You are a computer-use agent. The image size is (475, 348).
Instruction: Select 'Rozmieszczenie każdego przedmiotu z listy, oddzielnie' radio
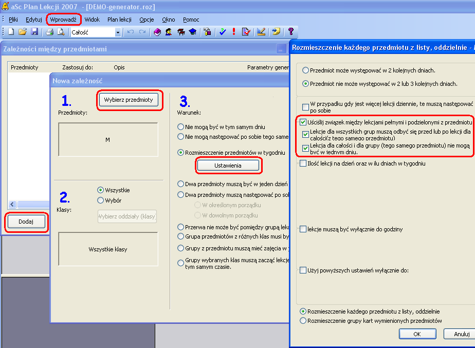[303, 312]
